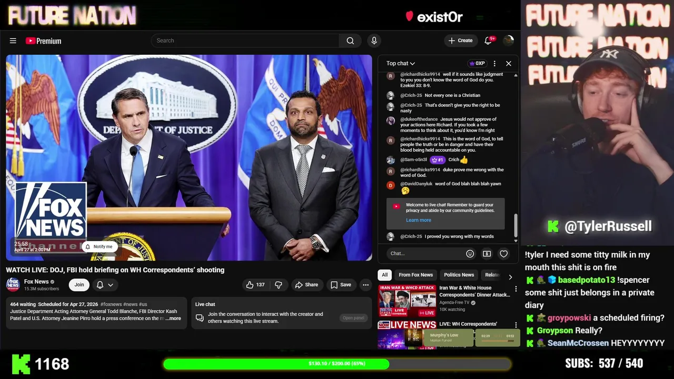674x379 pixels.
Task: Select the partially visible Related chip
Action: (492, 275)
